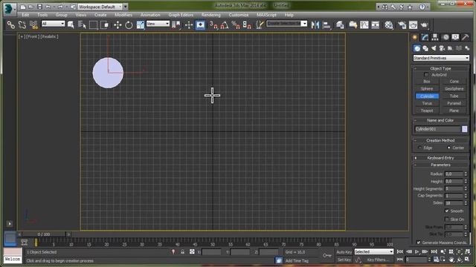Choose the Rectangular Selection Region tool
The image size is (476, 267).
tap(93, 24)
